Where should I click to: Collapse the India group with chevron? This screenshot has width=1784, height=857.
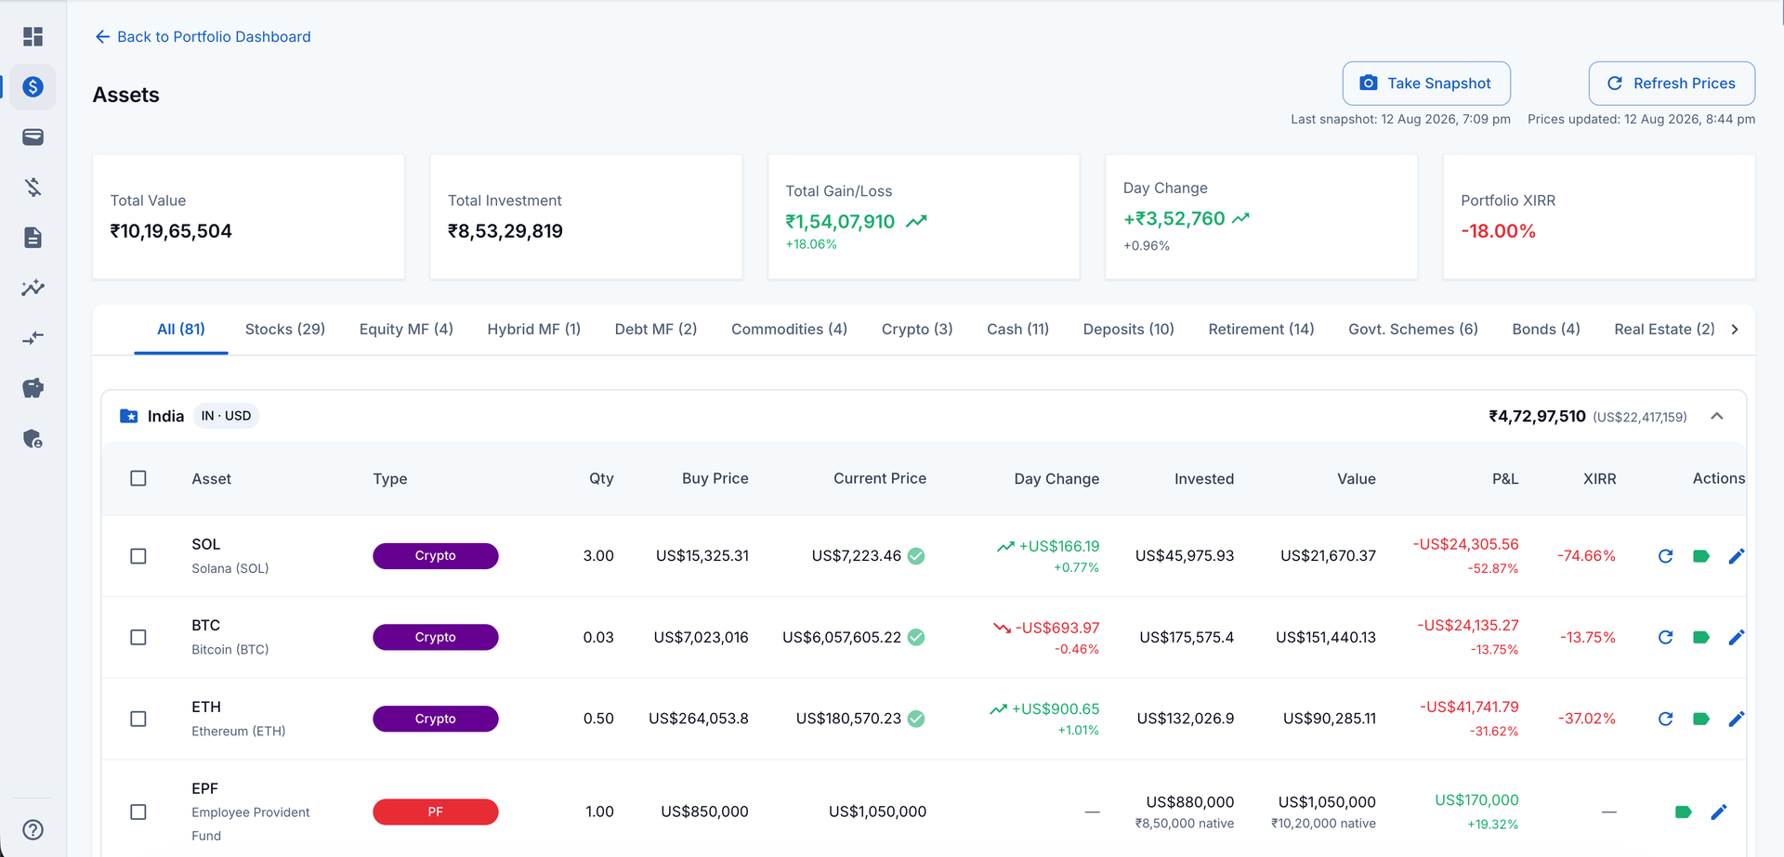pos(1717,416)
